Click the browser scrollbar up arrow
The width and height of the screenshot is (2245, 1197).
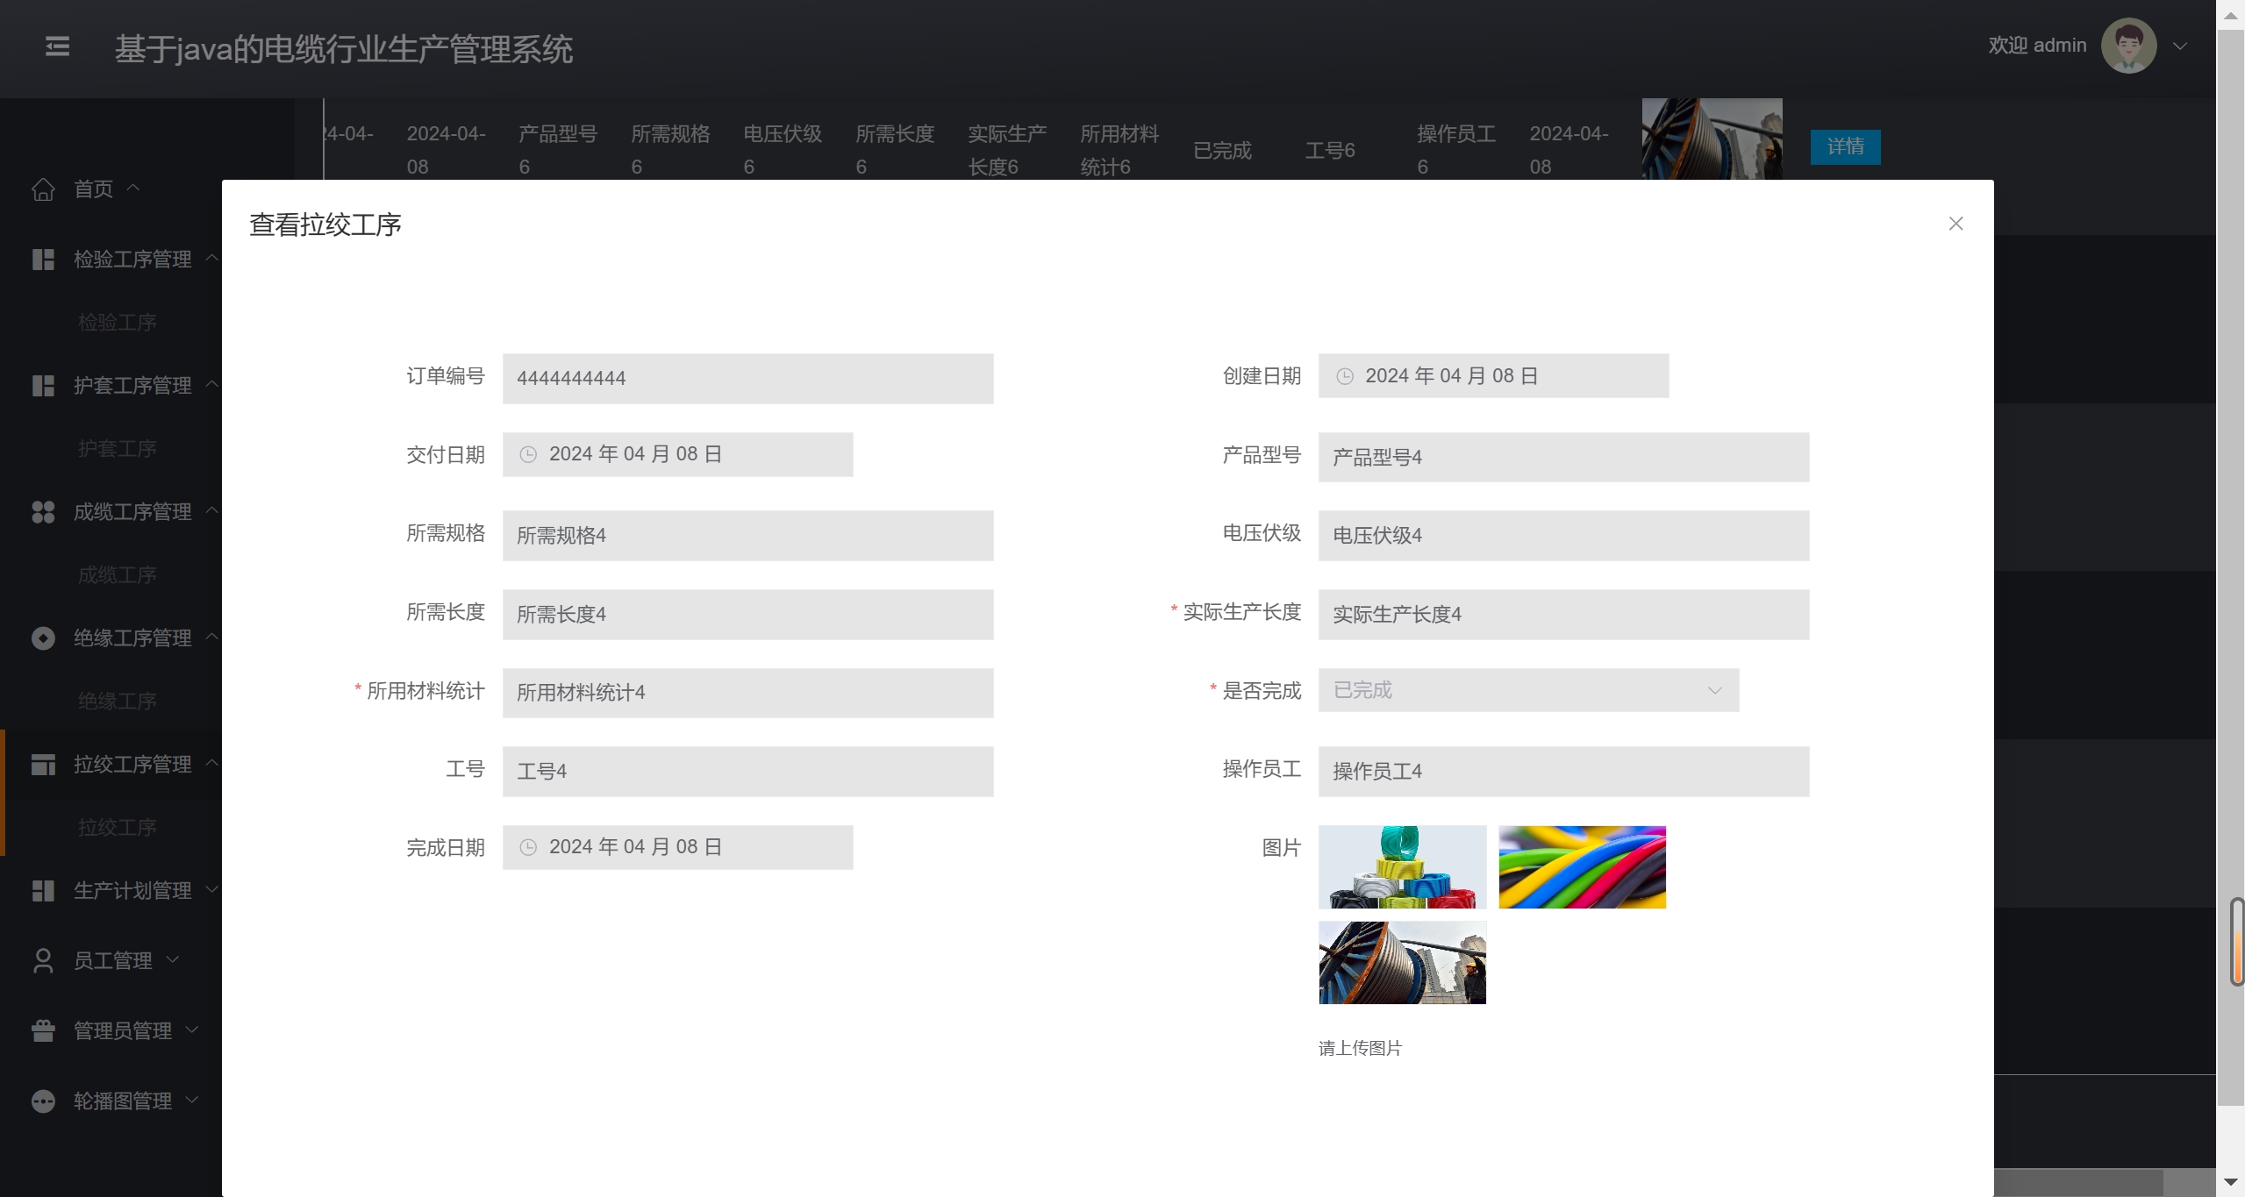click(2230, 16)
